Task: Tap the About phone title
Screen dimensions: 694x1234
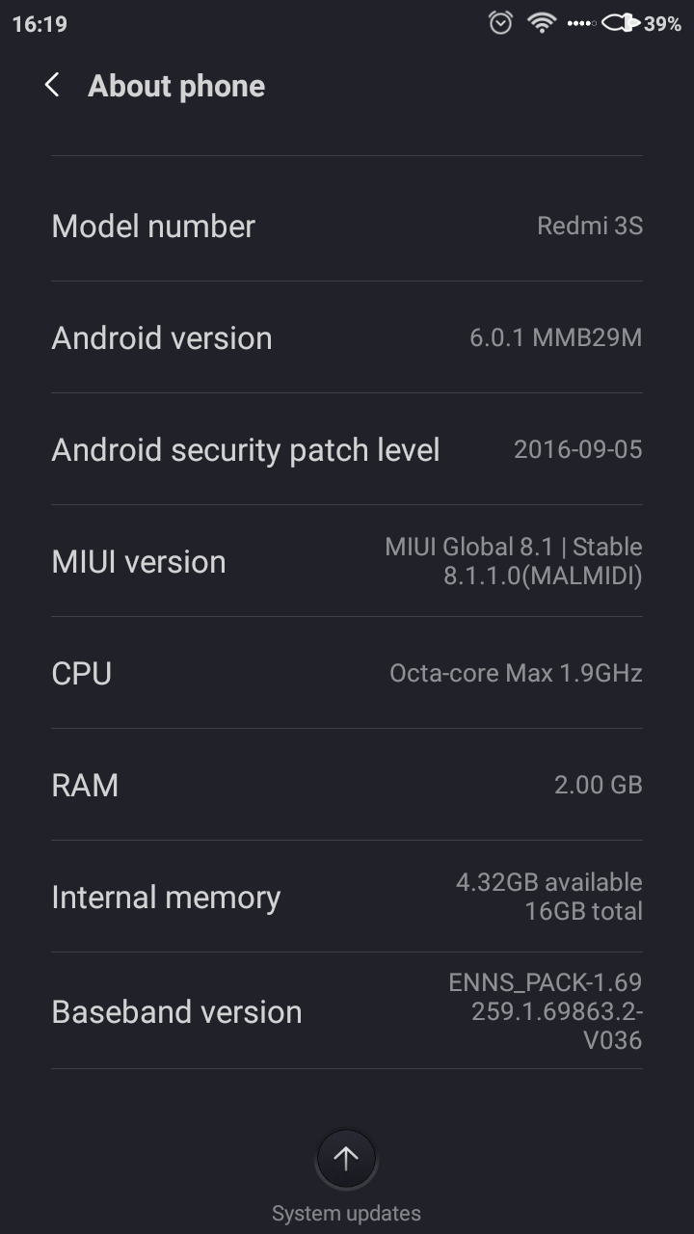Action: click(176, 86)
